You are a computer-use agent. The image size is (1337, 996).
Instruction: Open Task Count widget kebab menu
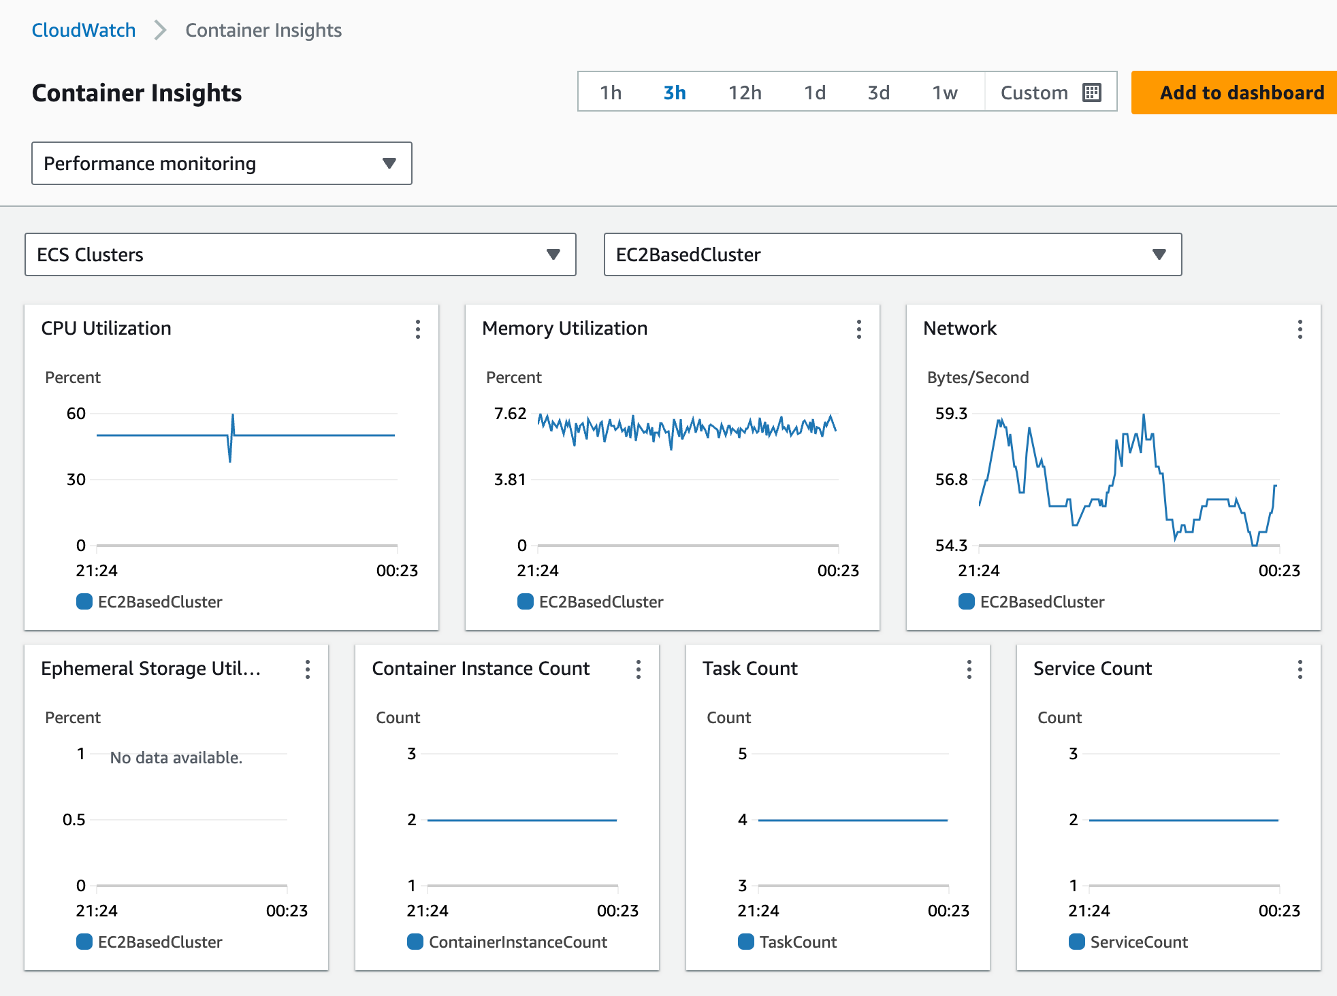coord(969,669)
